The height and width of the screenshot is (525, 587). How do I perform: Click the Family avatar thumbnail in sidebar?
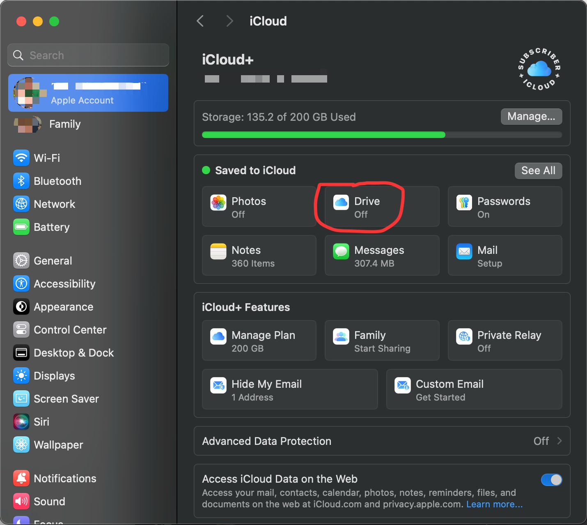tap(28, 124)
